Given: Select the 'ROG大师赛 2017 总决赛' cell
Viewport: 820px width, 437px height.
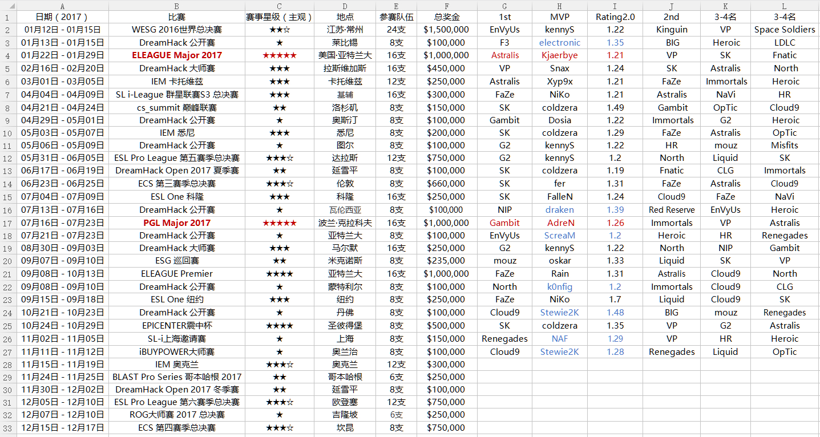Looking at the screenshot, I should click(177, 415).
